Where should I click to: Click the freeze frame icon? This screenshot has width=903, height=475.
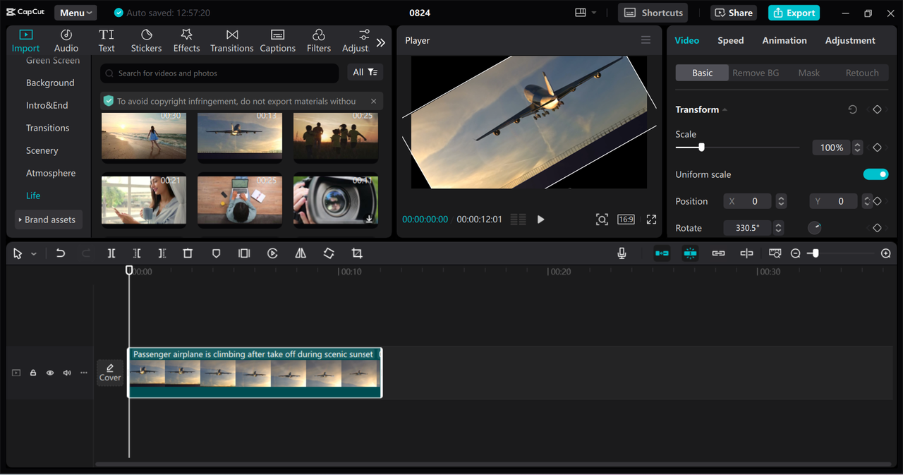[244, 253]
